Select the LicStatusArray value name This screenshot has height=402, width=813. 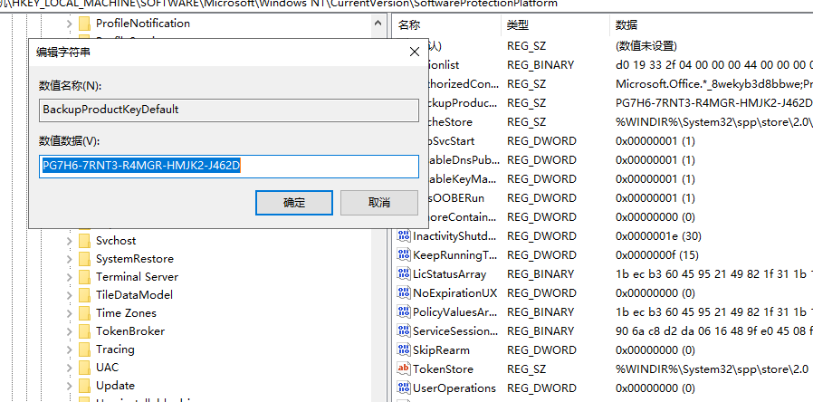click(450, 273)
